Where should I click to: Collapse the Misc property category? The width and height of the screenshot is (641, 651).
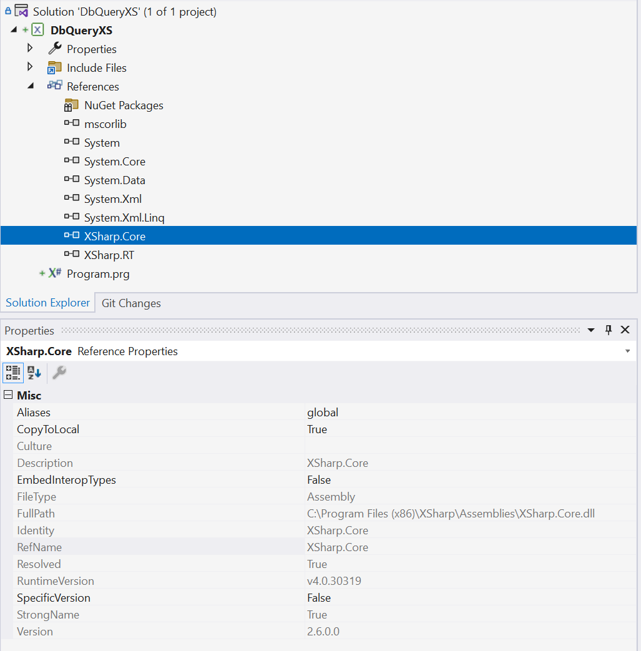click(x=8, y=394)
